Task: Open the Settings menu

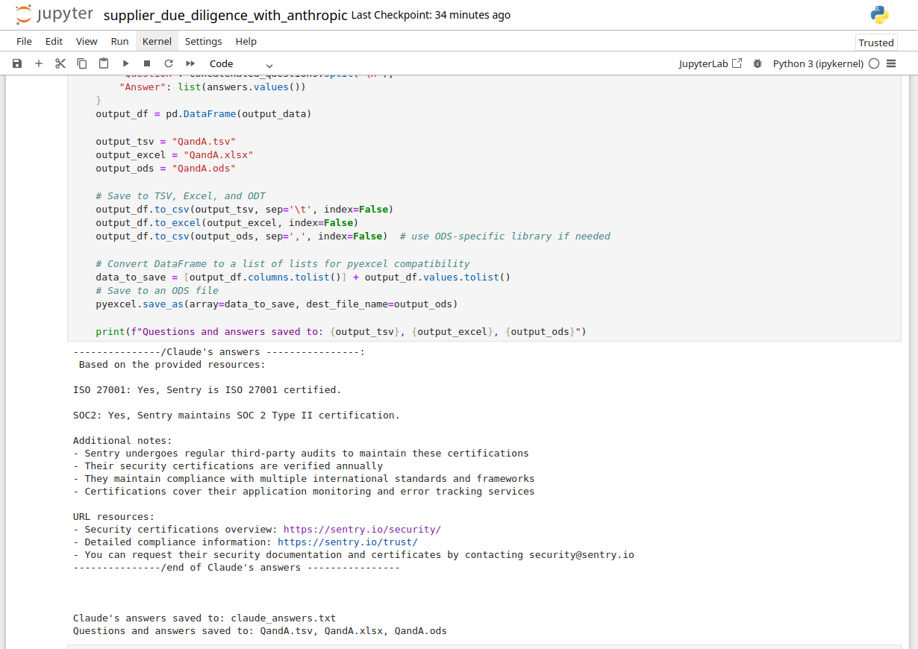Action: (x=203, y=41)
